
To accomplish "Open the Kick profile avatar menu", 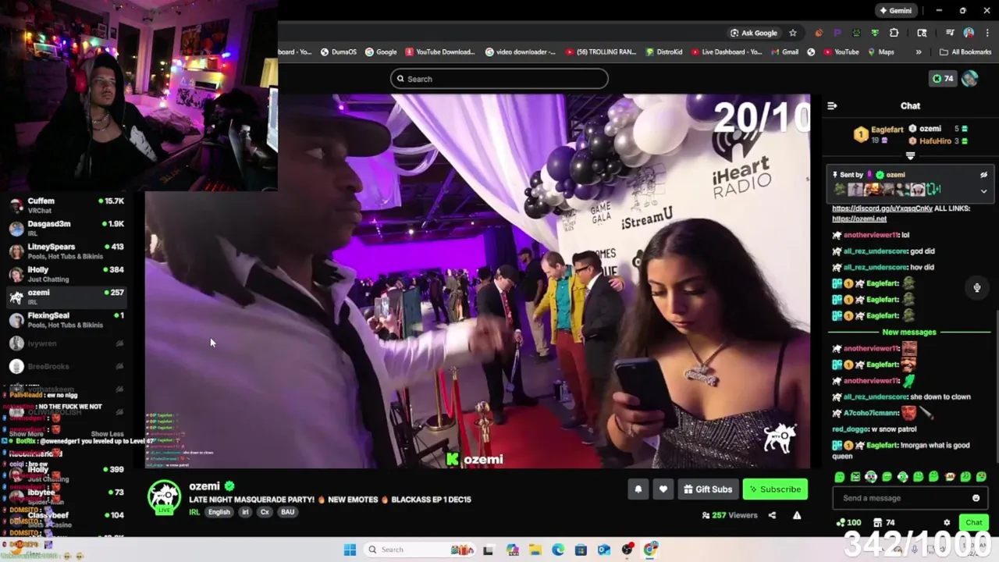I will click(x=969, y=79).
